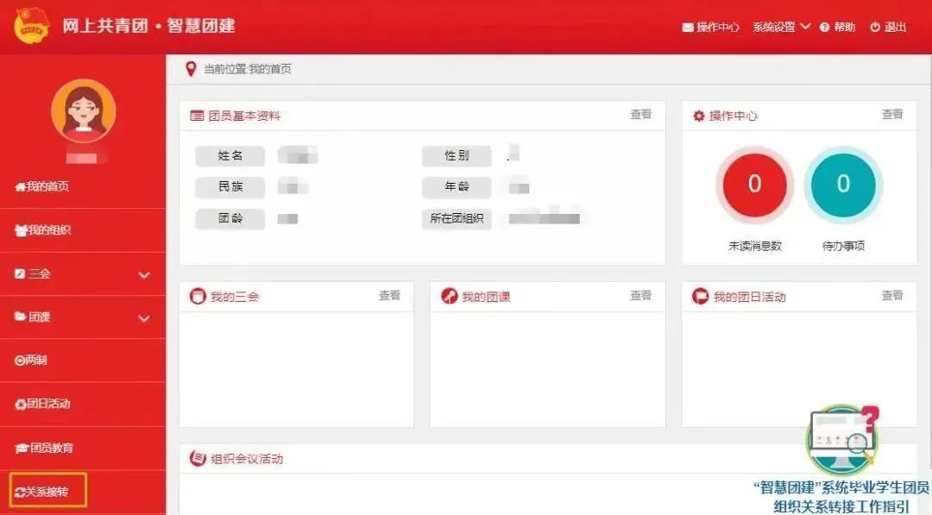The width and height of the screenshot is (932, 515).
Task: Click the red 未读消息数 circle
Action: [x=754, y=185]
